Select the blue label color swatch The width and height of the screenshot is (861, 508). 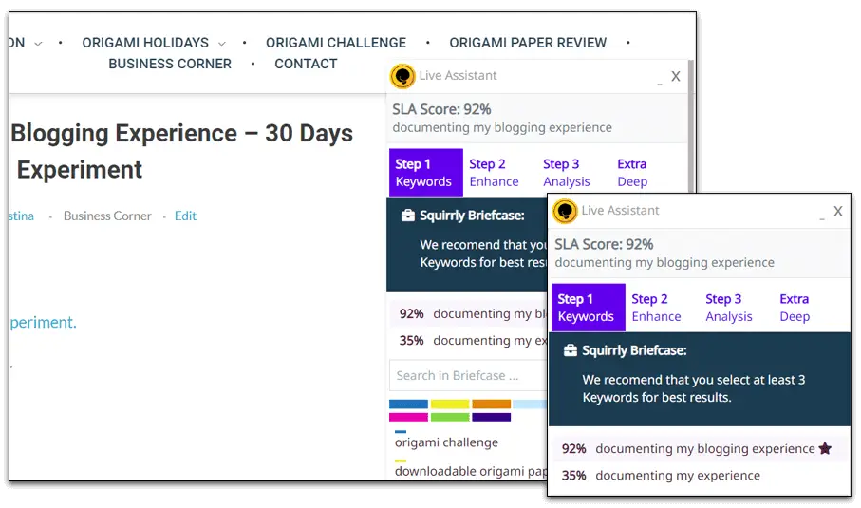coord(408,405)
